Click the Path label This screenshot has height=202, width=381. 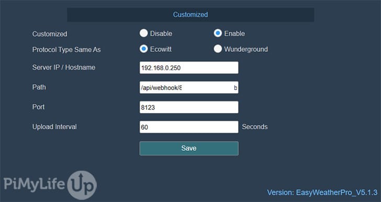click(x=39, y=87)
